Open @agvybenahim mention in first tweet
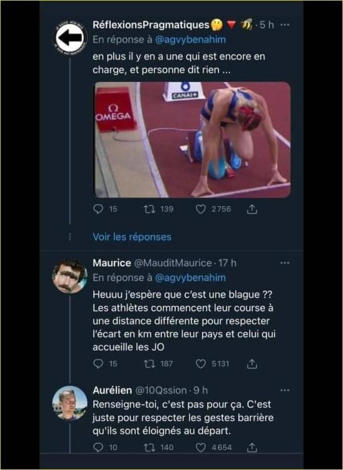 click(x=190, y=39)
